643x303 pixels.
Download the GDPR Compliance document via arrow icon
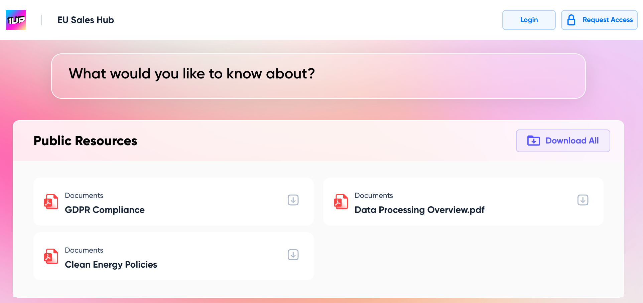click(293, 200)
